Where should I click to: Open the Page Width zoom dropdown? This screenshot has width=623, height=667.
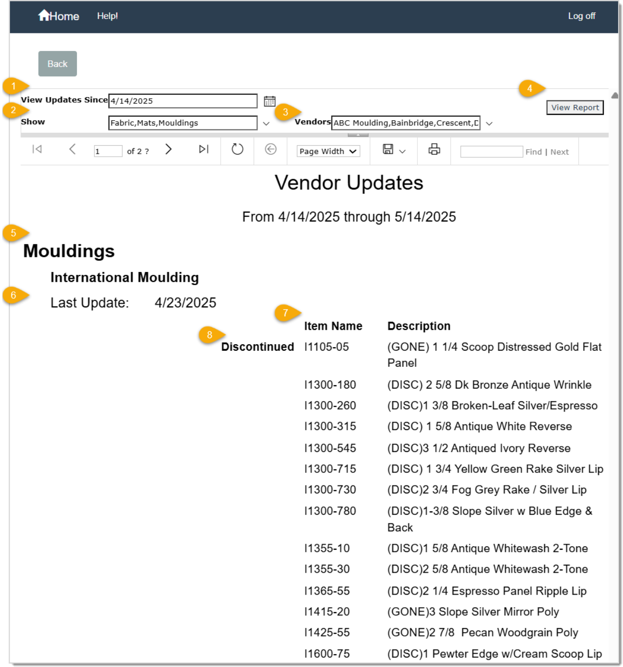tap(327, 151)
